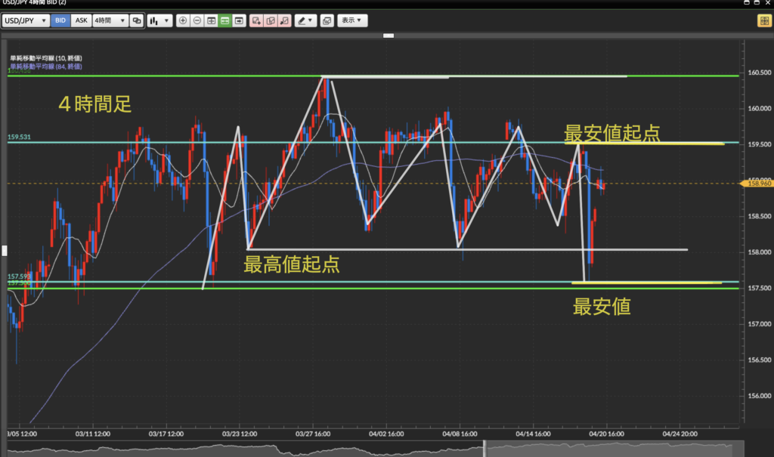
Task: Switch price display to ASK
Action: click(x=80, y=20)
